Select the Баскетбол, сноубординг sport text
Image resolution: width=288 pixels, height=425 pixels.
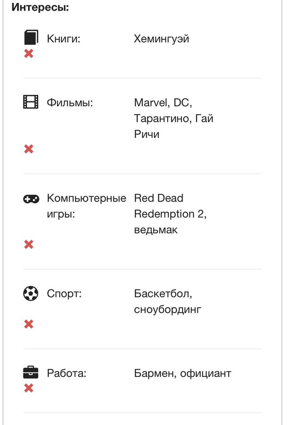coord(167,302)
